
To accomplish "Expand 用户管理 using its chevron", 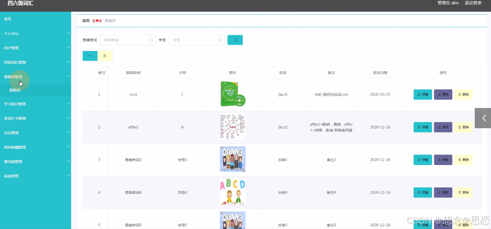I will pyautogui.click(x=69, y=48).
